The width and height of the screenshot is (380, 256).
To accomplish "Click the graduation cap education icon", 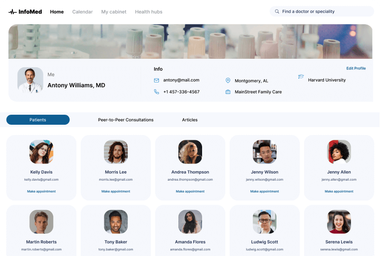I will pos(301,77).
